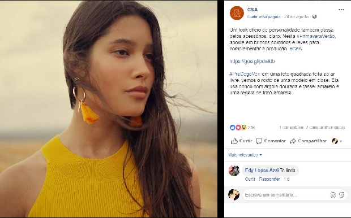Click the Comentar speech bubble button
Screen dimensions: 351x218
tap(271, 141)
